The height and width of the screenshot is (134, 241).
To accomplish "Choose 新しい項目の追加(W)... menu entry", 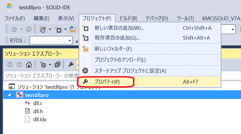I will pyautogui.click(x=150, y=28).
